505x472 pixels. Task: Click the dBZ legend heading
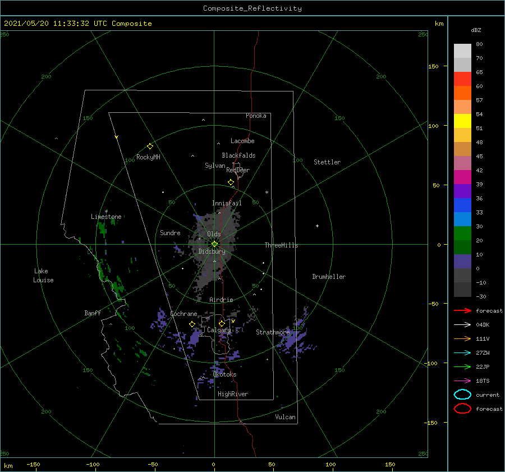(476, 30)
